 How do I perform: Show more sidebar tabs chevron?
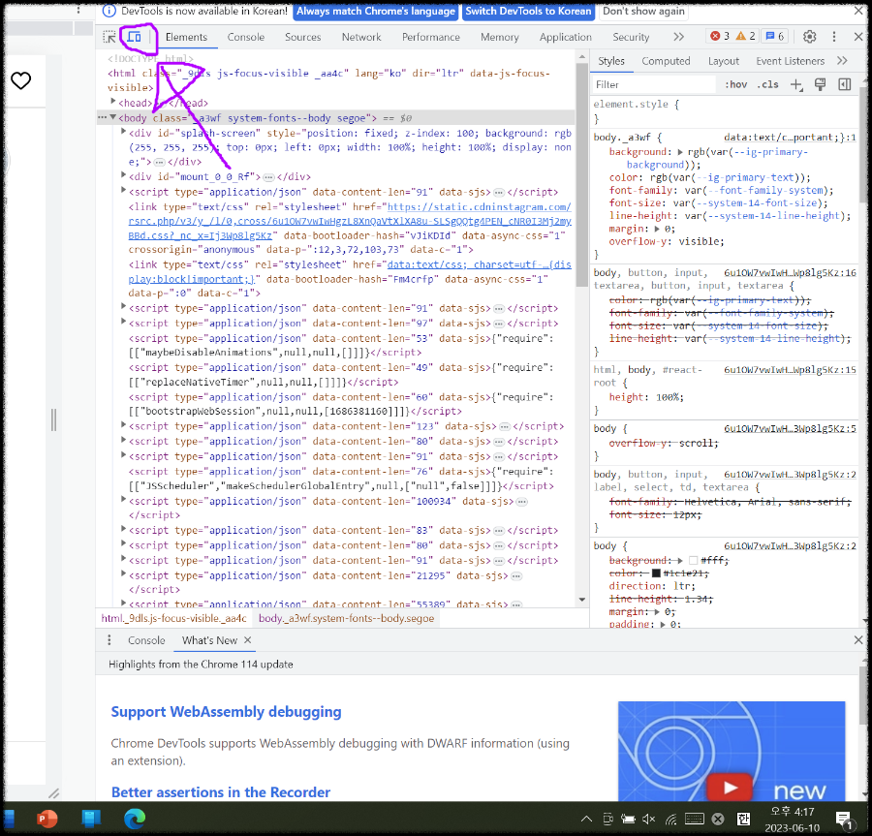point(842,61)
